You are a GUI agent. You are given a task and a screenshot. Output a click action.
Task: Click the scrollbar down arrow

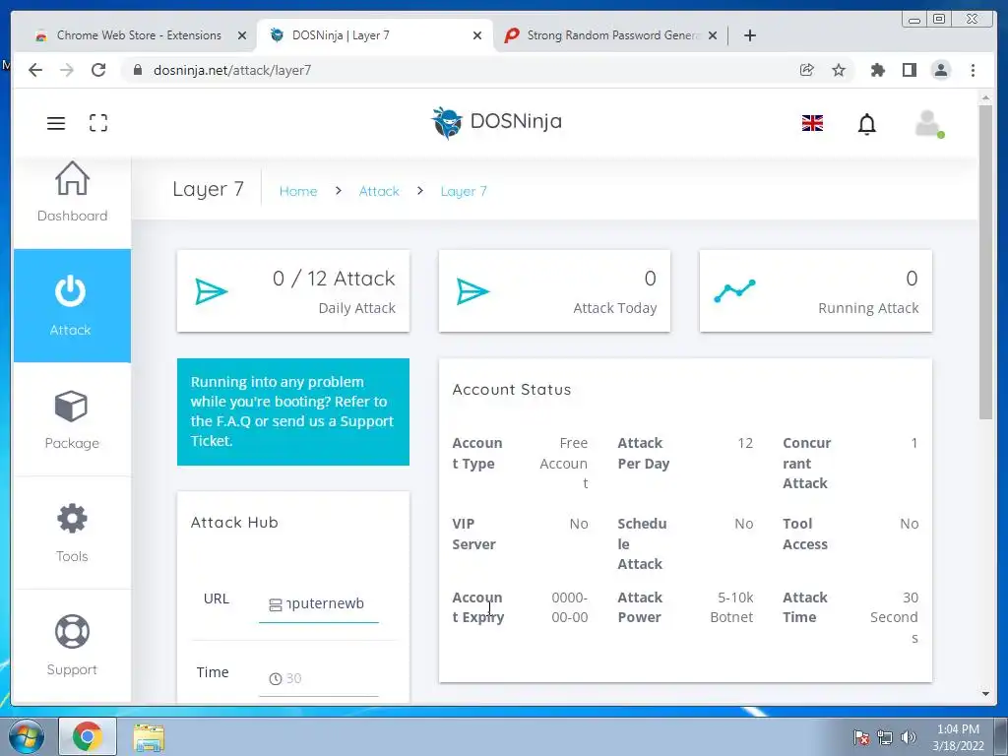coord(985,694)
